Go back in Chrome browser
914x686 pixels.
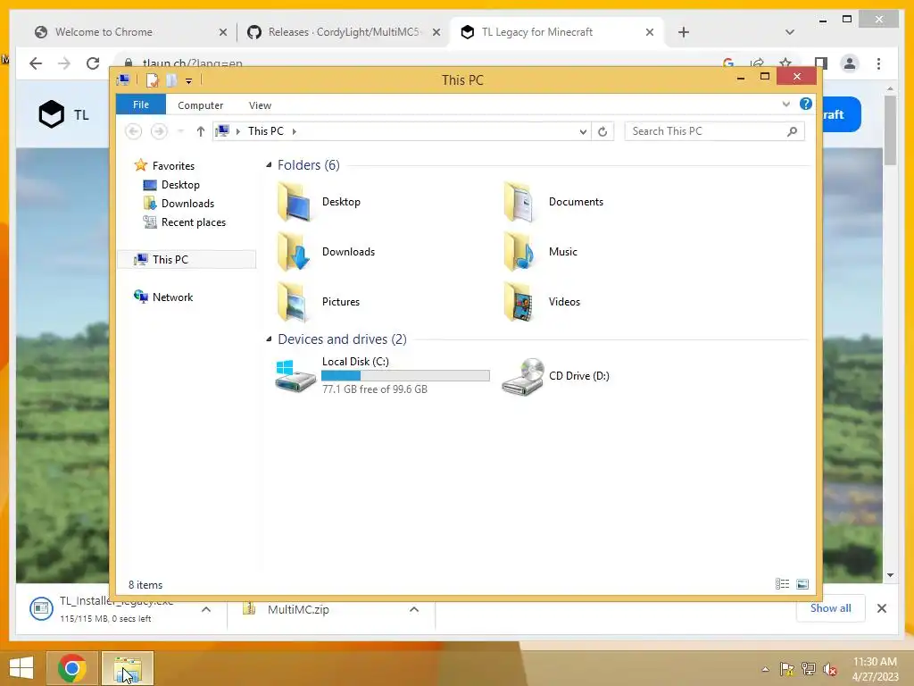pos(36,63)
